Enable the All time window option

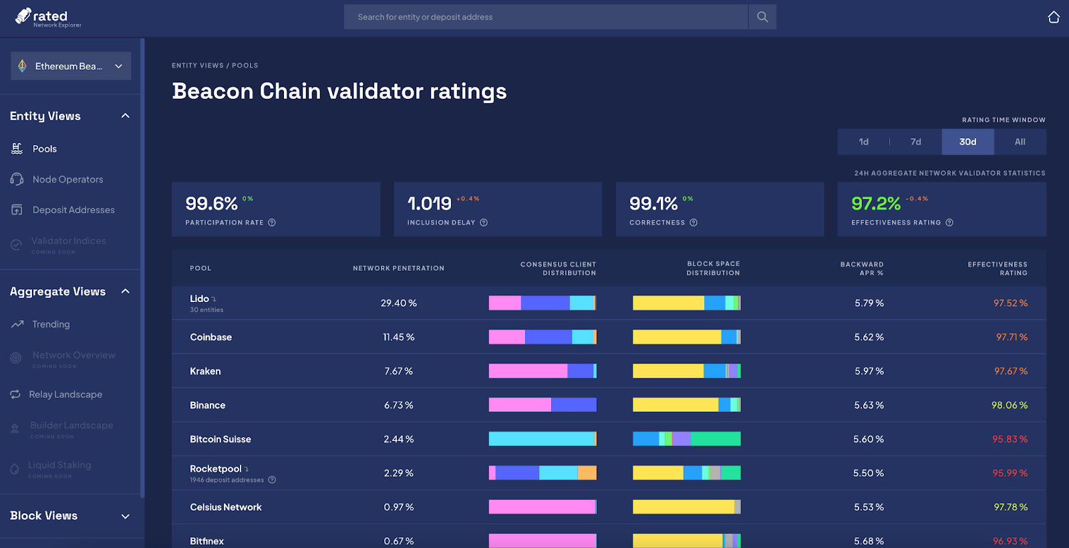[1020, 142]
